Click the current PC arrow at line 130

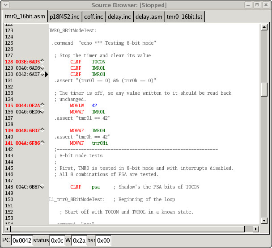pyautogui.click(x=47, y=74)
